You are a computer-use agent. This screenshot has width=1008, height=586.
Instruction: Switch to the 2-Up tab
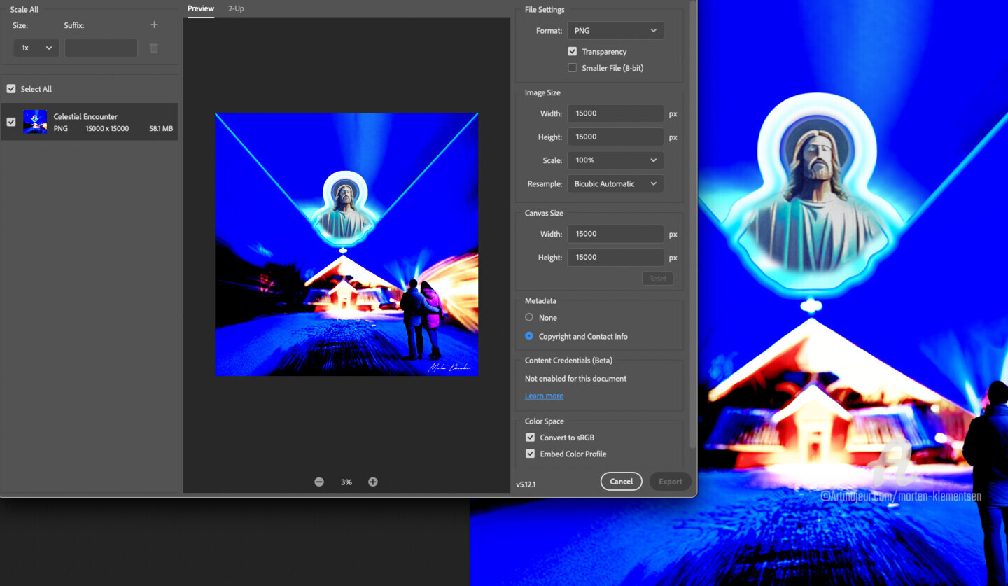coord(236,8)
